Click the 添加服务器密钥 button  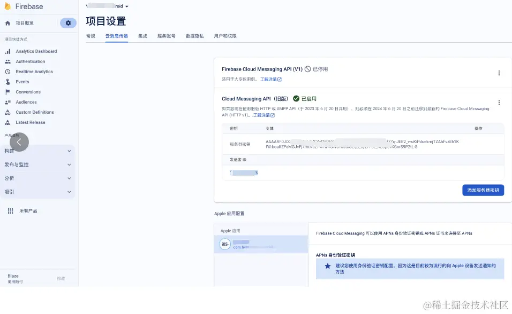click(x=483, y=190)
